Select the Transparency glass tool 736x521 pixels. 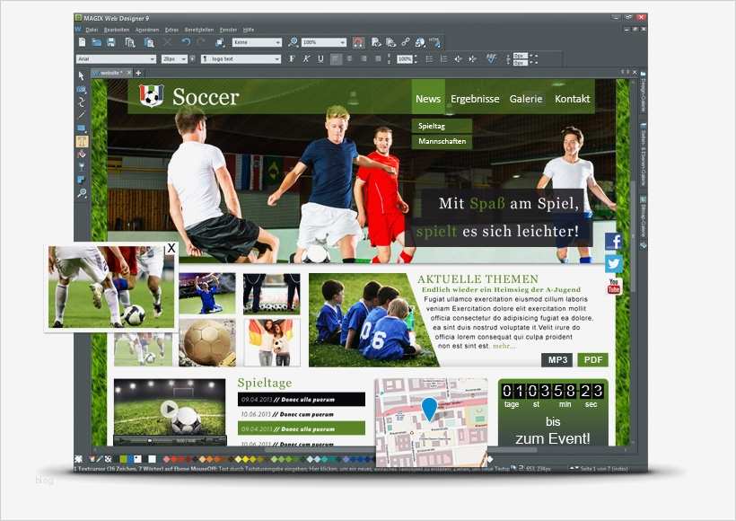[x=82, y=167]
